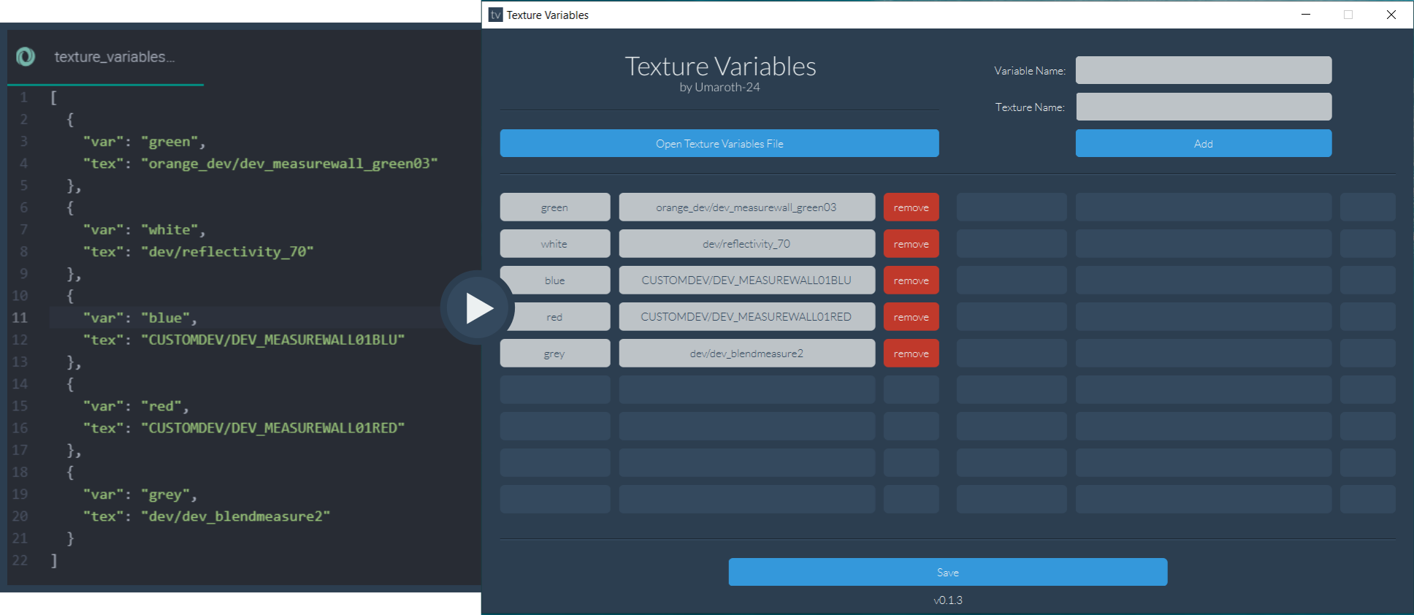Viewport: 1414px width, 615px height.
Task: Focus the Texture Name input field
Action: [1204, 107]
